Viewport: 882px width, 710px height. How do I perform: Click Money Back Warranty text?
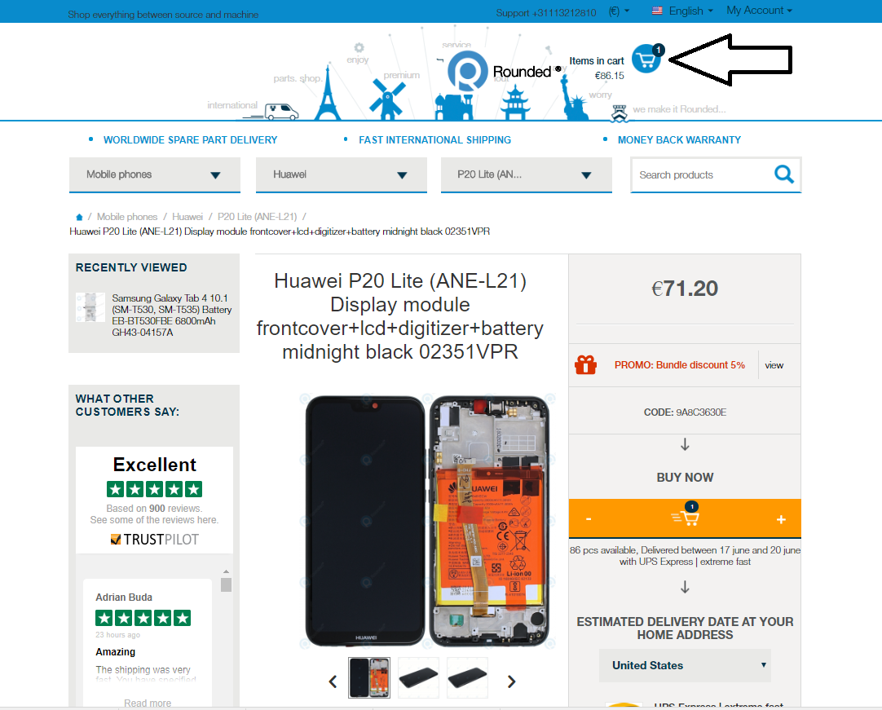point(679,140)
